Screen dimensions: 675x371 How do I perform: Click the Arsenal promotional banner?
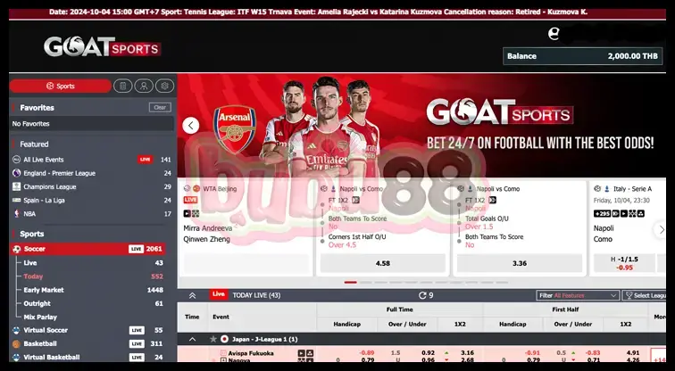(421, 126)
